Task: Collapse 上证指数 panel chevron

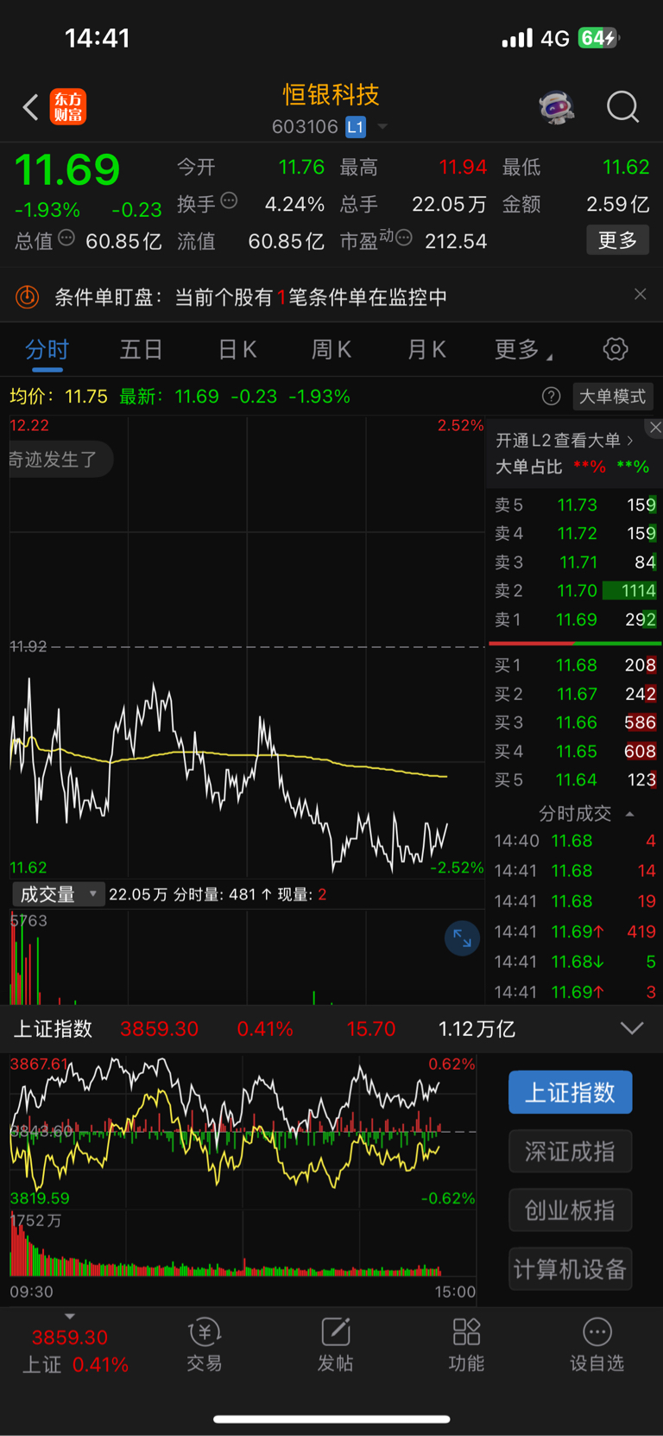Action: pyautogui.click(x=632, y=1028)
